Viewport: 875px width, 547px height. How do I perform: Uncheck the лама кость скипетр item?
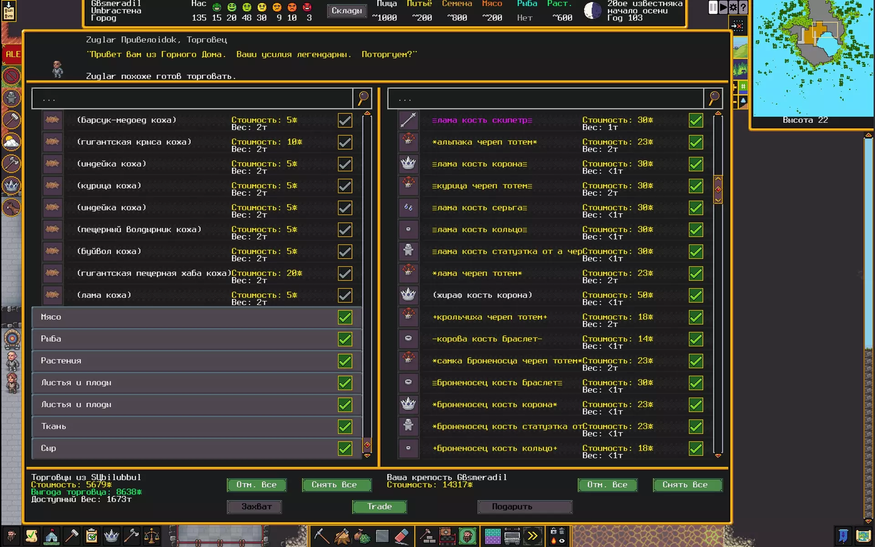click(695, 121)
